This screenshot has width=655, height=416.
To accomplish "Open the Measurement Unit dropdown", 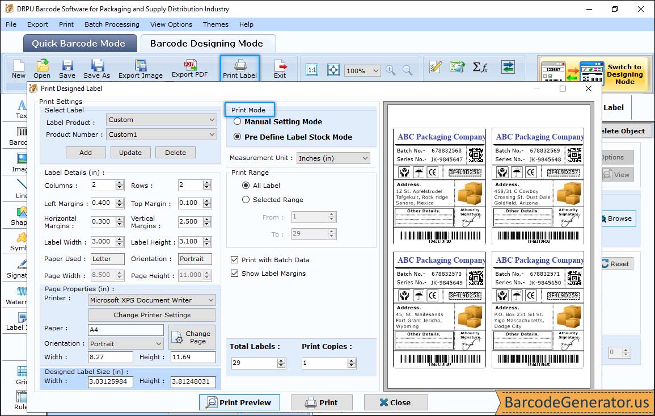I will coord(333,158).
